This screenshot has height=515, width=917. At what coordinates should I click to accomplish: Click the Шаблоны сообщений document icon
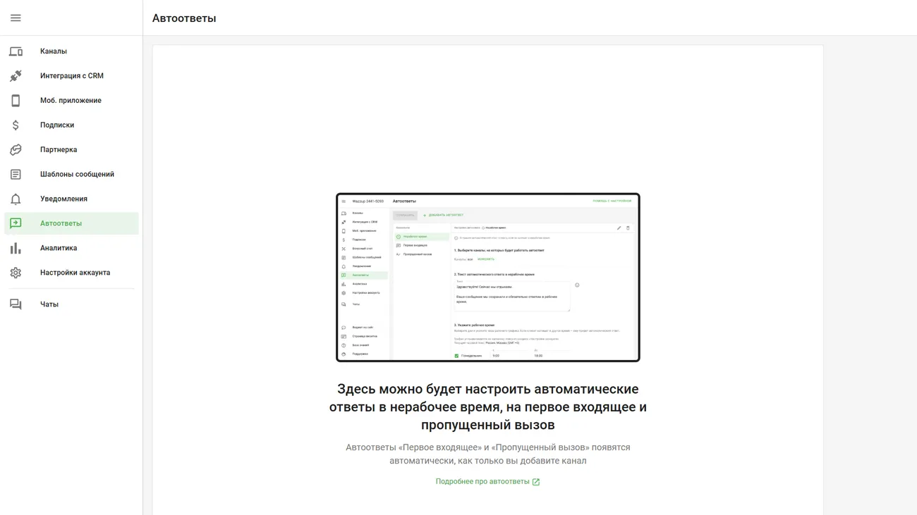coord(16,175)
